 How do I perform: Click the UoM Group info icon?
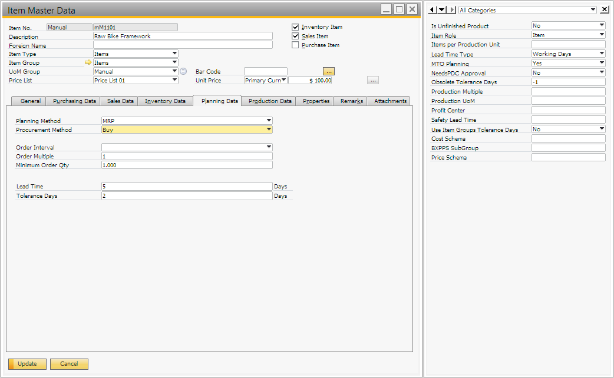tap(183, 71)
